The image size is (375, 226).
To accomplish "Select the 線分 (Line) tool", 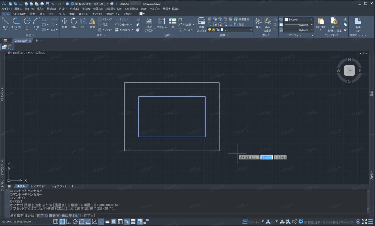I will [x=5, y=23].
